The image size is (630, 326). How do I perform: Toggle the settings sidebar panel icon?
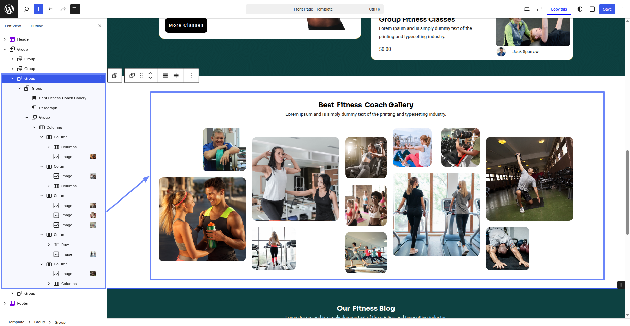click(592, 9)
